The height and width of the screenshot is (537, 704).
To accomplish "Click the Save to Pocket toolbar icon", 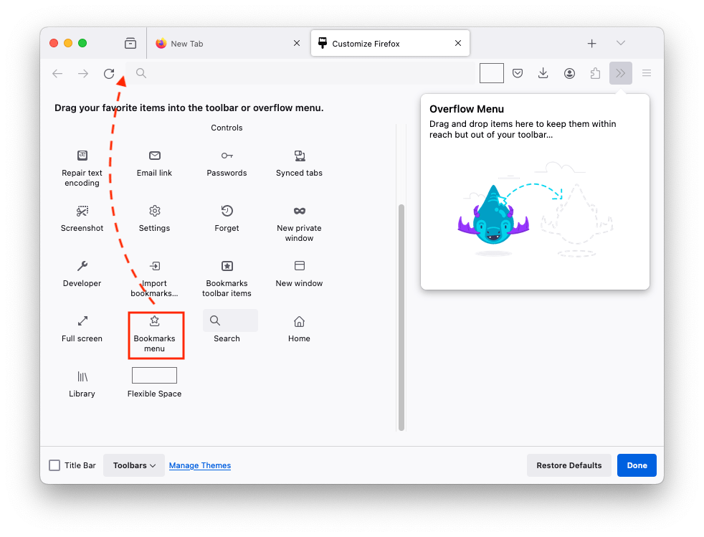I will tap(518, 73).
